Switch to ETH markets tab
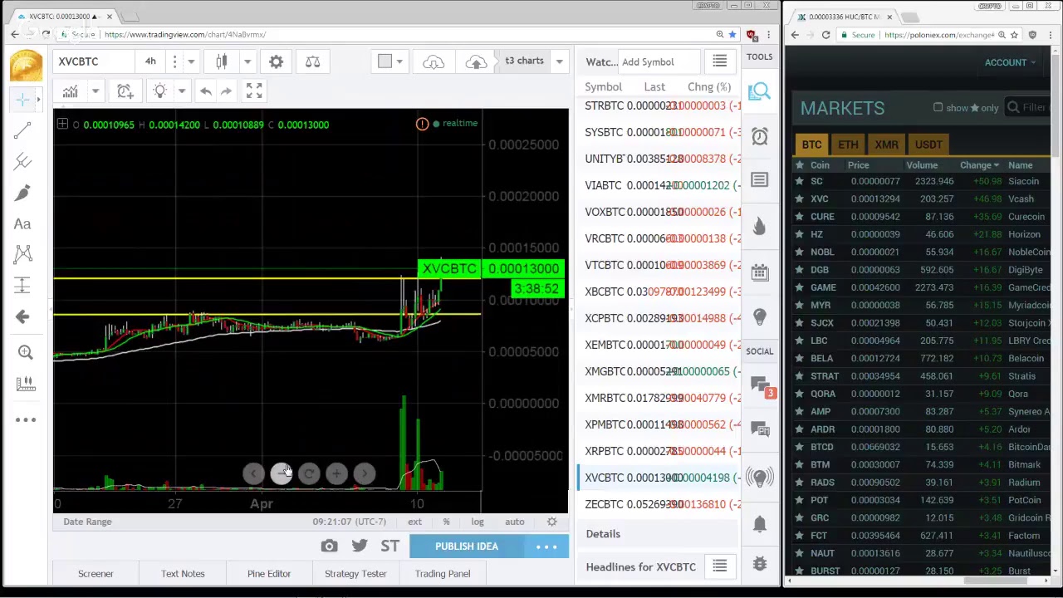This screenshot has height=598, width=1063. pyautogui.click(x=848, y=145)
